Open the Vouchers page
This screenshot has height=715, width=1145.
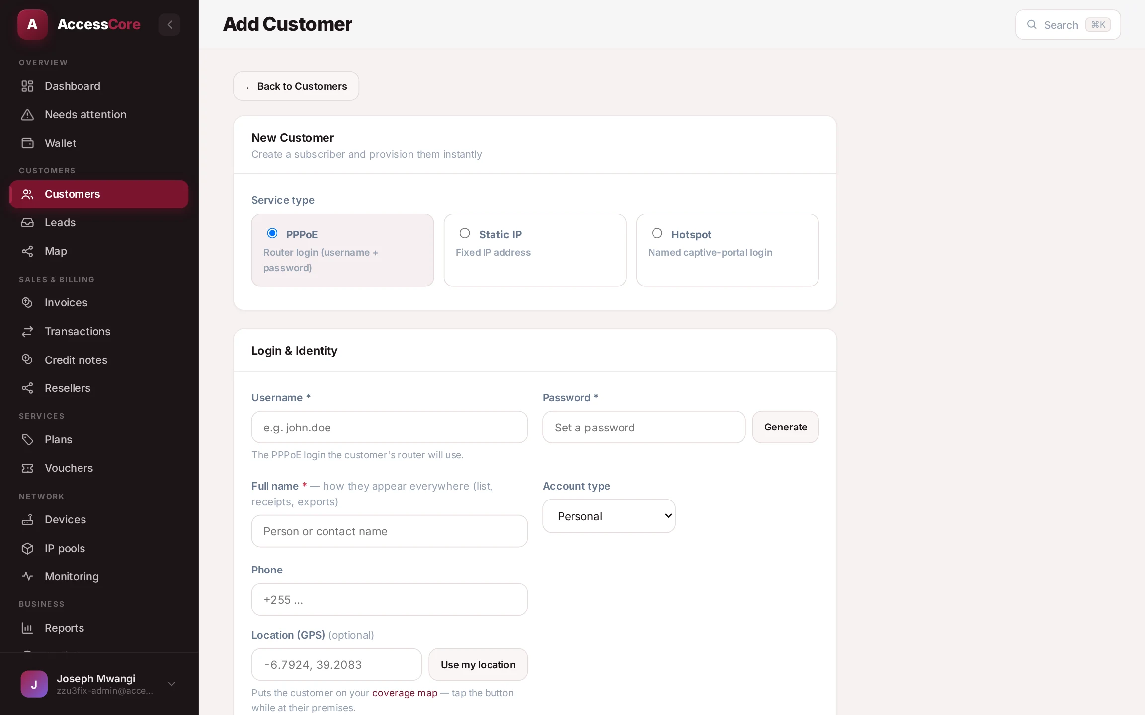point(99,468)
